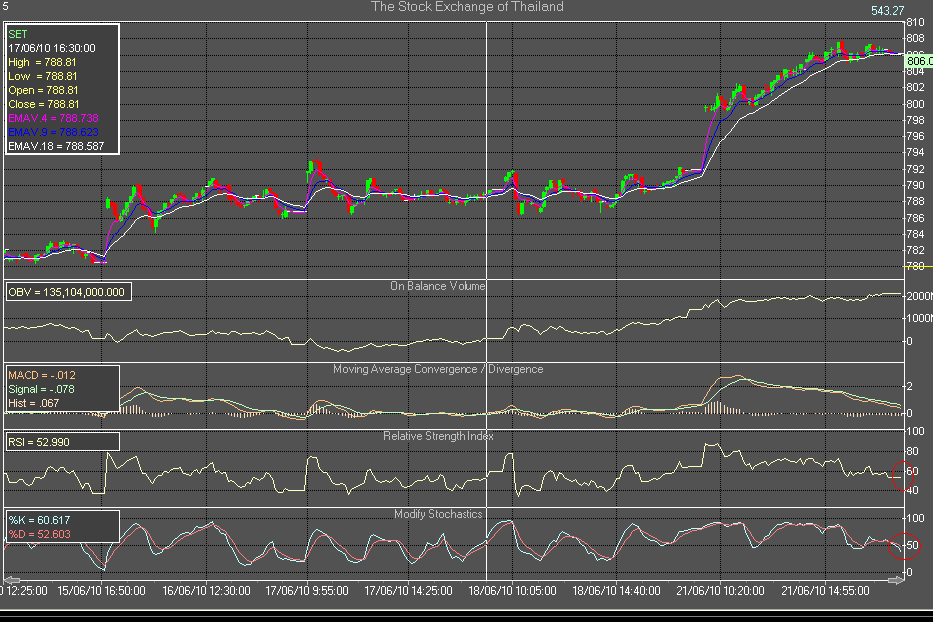Click the 2000M label on the OBV axis
933x622 pixels.
point(919,297)
